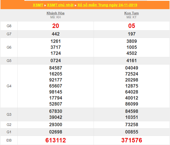Select the G5 number 4161
This screenshot has height=145, width=170.
(x=132, y=61)
